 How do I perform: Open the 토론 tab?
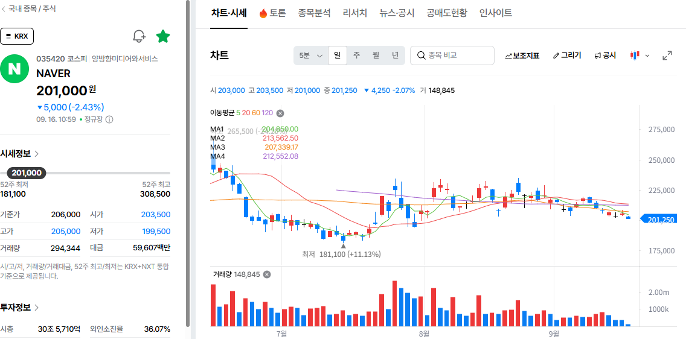[x=272, y=13]
